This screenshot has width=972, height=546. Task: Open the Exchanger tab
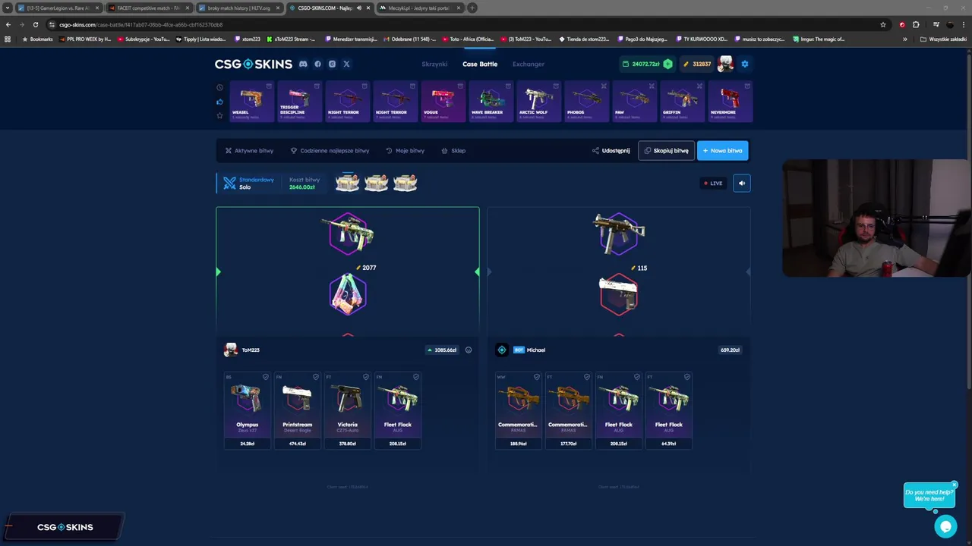(x=529, y=64)
